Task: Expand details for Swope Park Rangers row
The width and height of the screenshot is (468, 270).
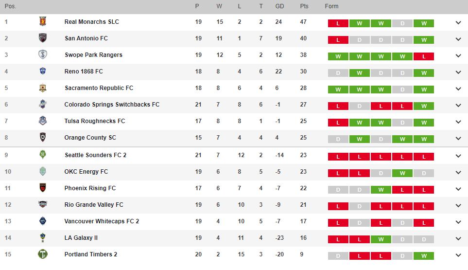Action: 458,55
